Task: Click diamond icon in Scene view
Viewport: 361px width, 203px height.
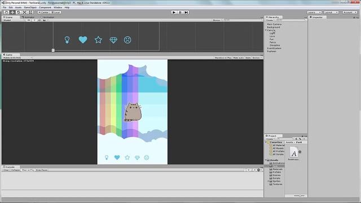Action: 113,40
